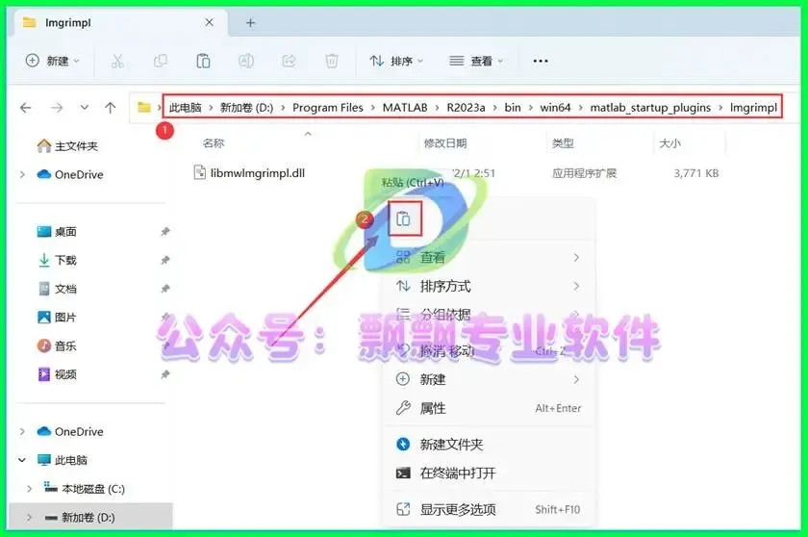Open the 查看 view dropdown
The image size is (808, 537).
(x=476, y=61)
